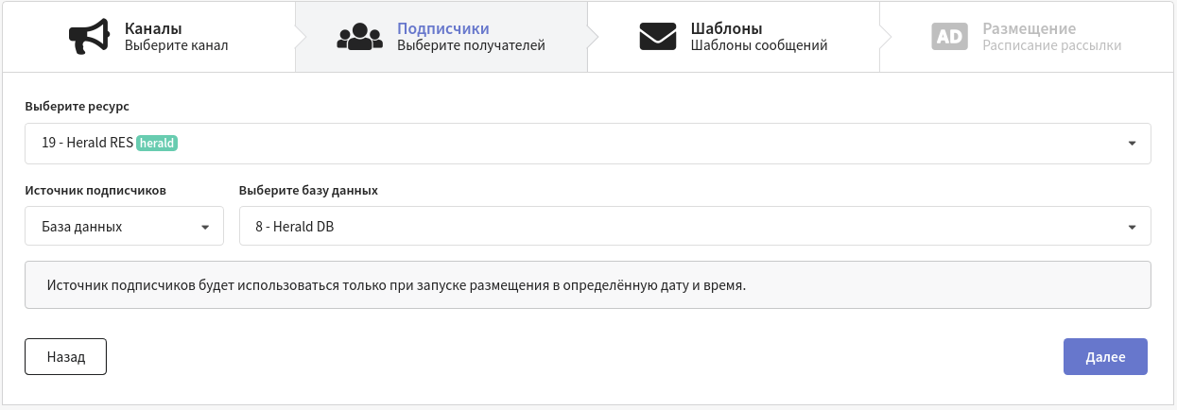1177x410 pixels.
Task: Open the Каналы step tab
Action: tap(148, 37)
